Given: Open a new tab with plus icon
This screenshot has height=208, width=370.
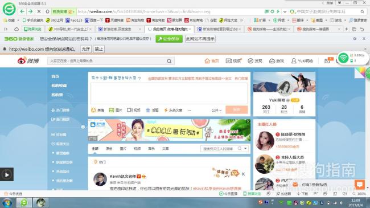Looking at the screenshot, I should pyautogui.click(x=346, y=29).
